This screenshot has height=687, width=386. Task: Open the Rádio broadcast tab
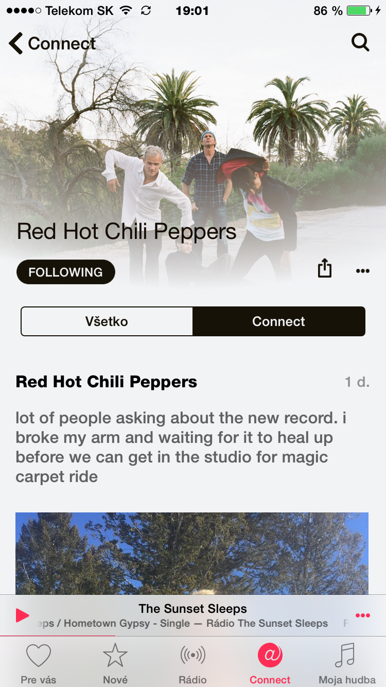tap(192, 663)
